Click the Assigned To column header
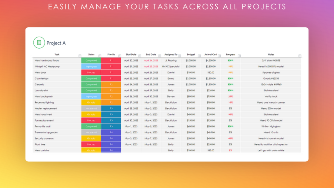 (x=171, y=55)
